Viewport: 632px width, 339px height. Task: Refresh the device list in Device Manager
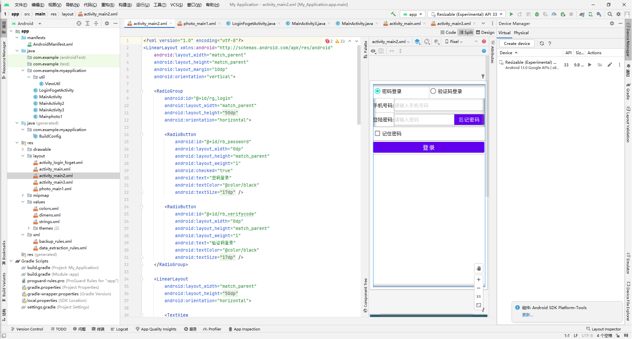click(542, 43)
